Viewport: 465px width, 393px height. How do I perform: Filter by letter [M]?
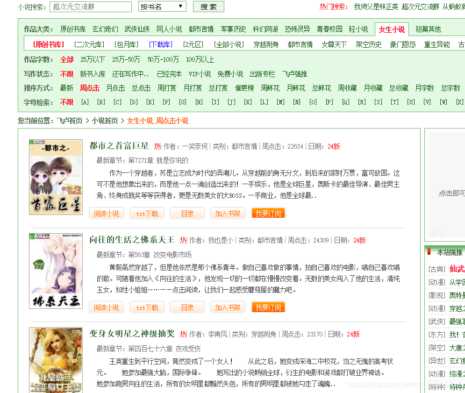280,102
